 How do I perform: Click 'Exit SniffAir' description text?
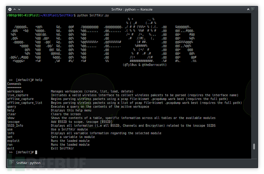62,148
